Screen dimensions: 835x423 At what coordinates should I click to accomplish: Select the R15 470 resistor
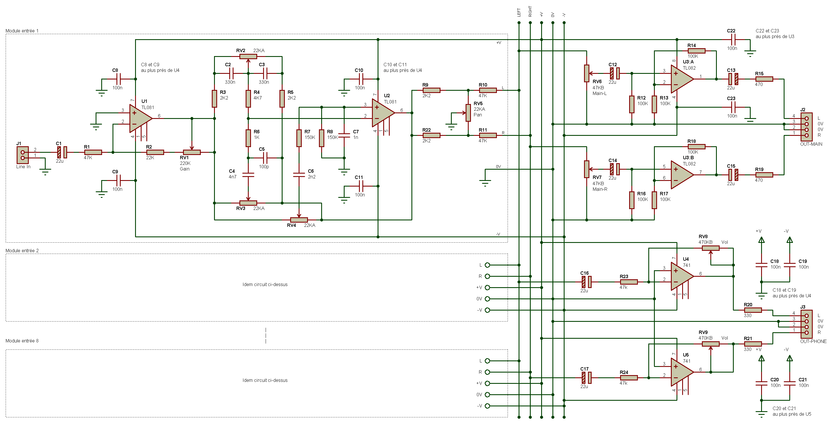764,79
